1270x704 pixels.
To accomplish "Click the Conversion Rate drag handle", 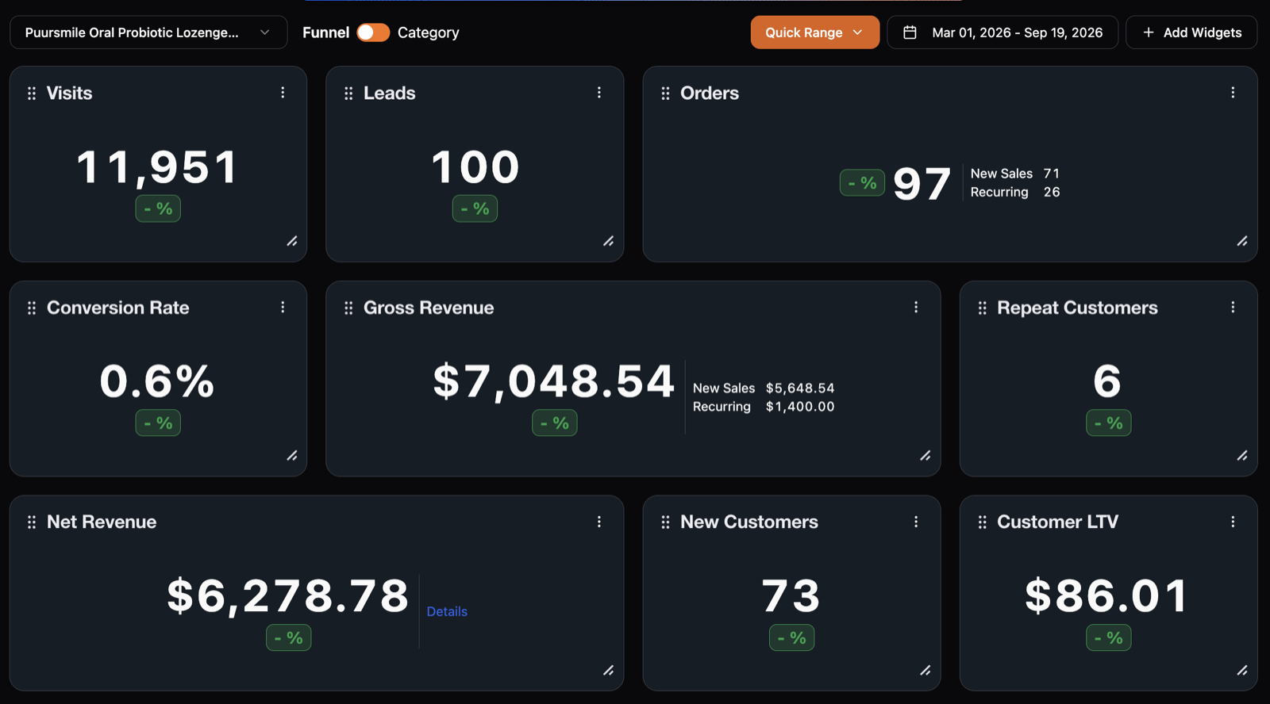I will click(32, 308).
